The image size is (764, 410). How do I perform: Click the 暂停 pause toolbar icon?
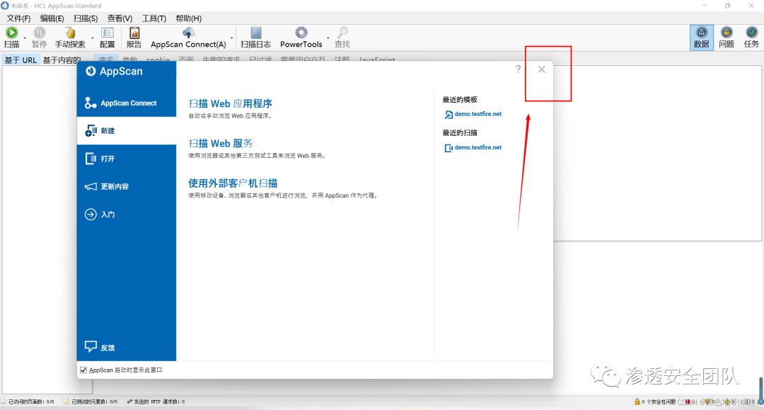click(39, 33)
